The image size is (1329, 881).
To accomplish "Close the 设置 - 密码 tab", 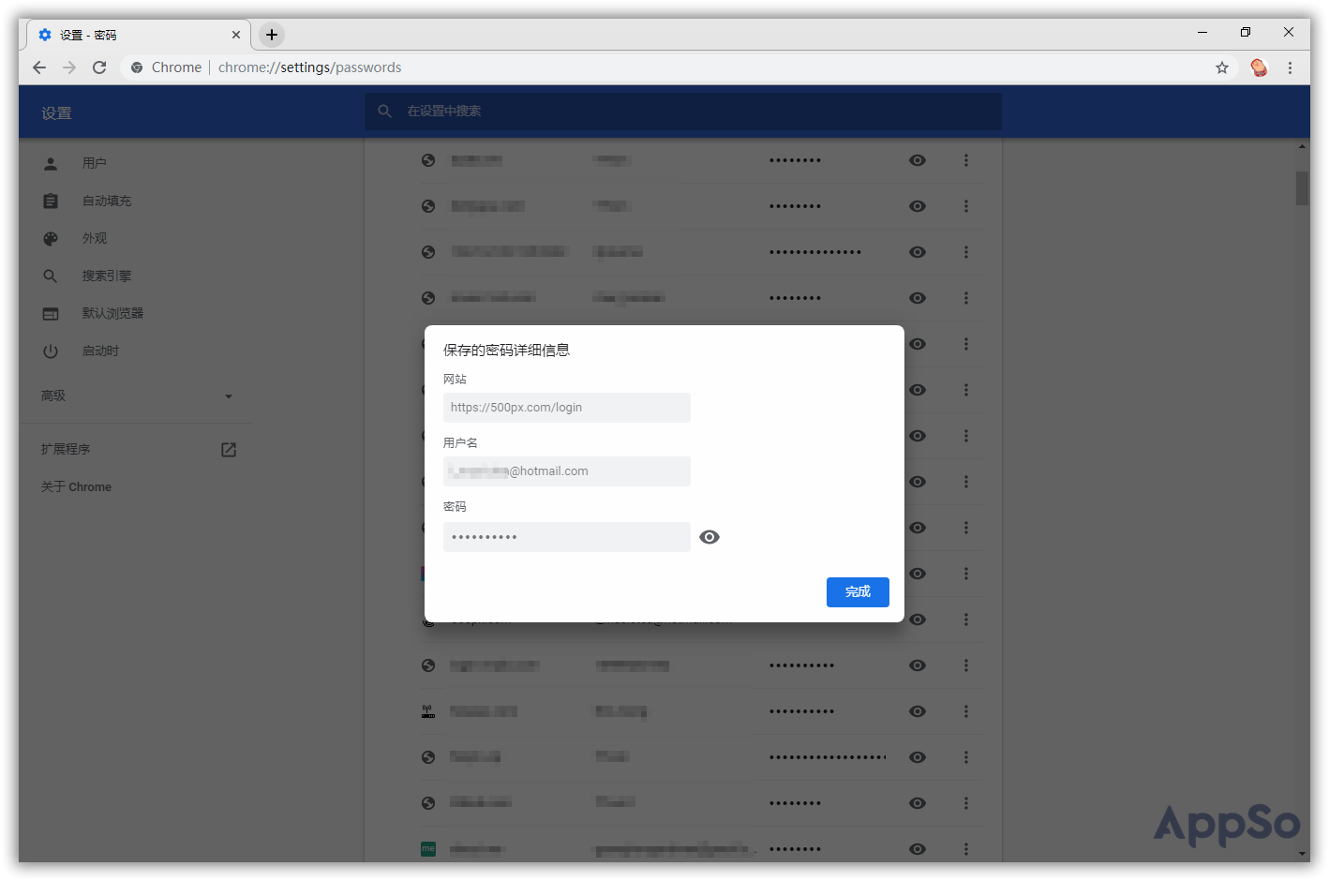I will pos(236,35).
